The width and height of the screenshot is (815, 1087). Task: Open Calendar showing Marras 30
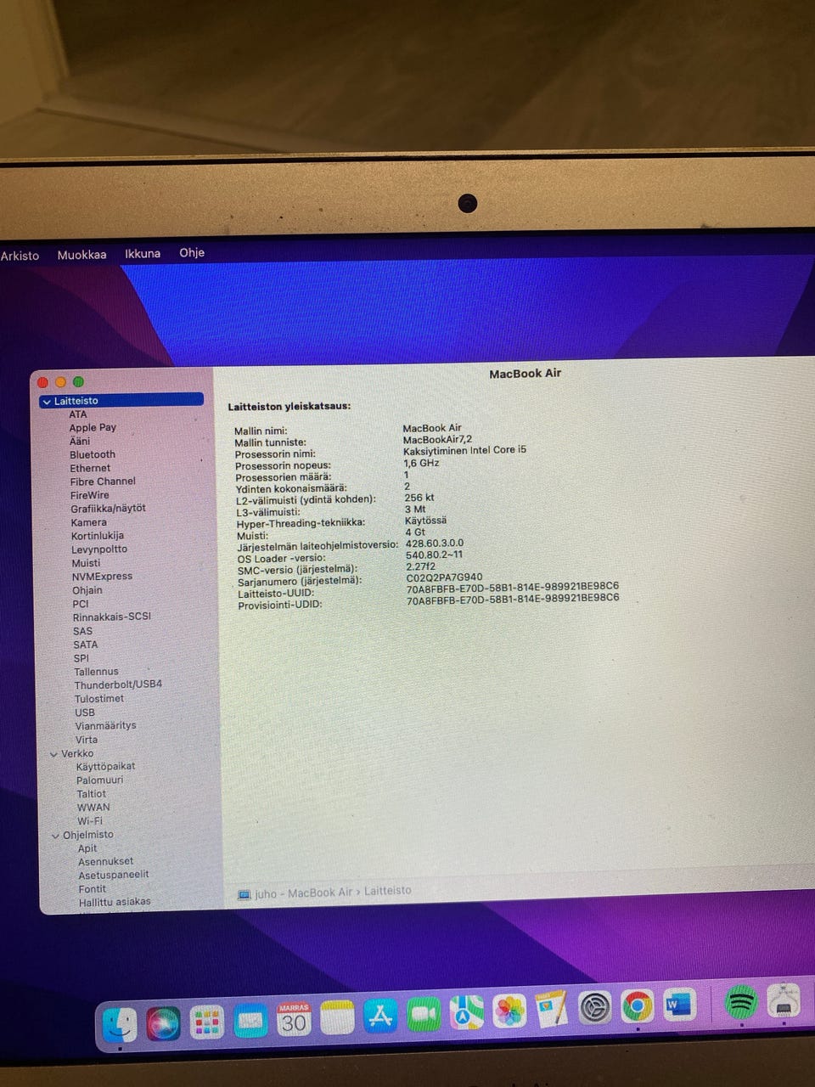294,1020
